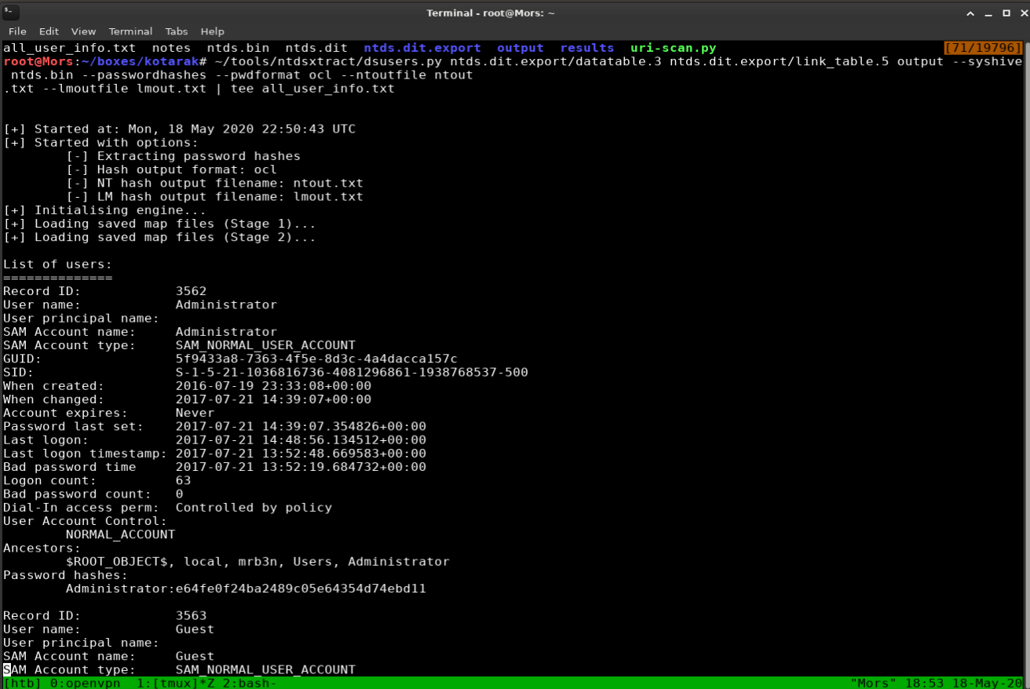Click the 'Account expires: Never' value

(x=195, y=413)
